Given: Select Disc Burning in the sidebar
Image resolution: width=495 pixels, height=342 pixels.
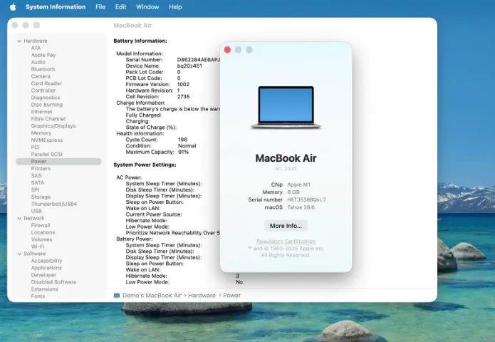Looking at the screenshot, I should [x=47, y=105].
